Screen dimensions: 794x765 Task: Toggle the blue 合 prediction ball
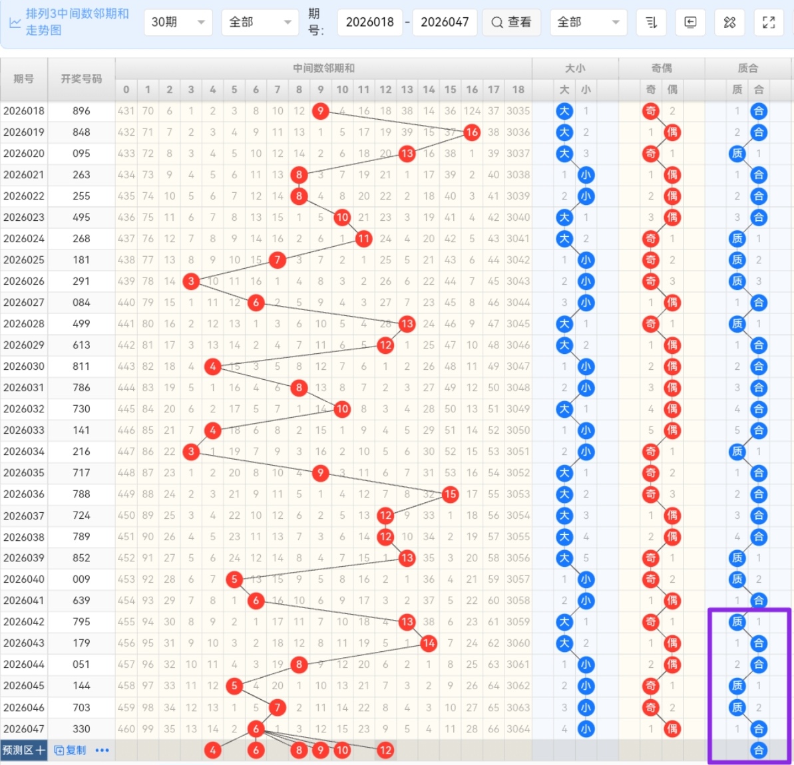(x=758, y=750)
